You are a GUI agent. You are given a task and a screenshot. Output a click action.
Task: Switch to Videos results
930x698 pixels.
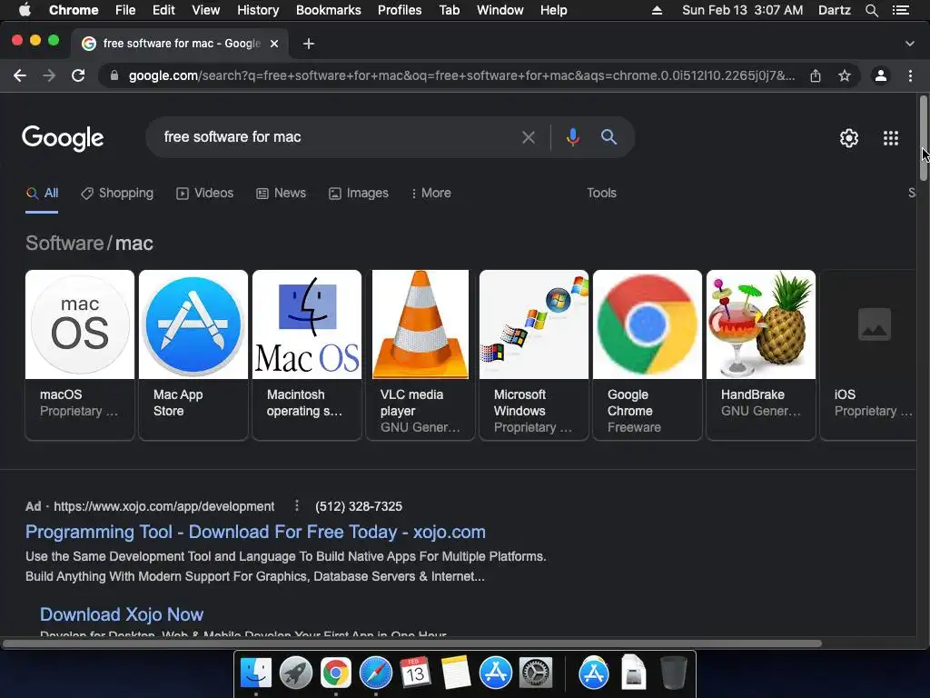(x=205, y=194)
